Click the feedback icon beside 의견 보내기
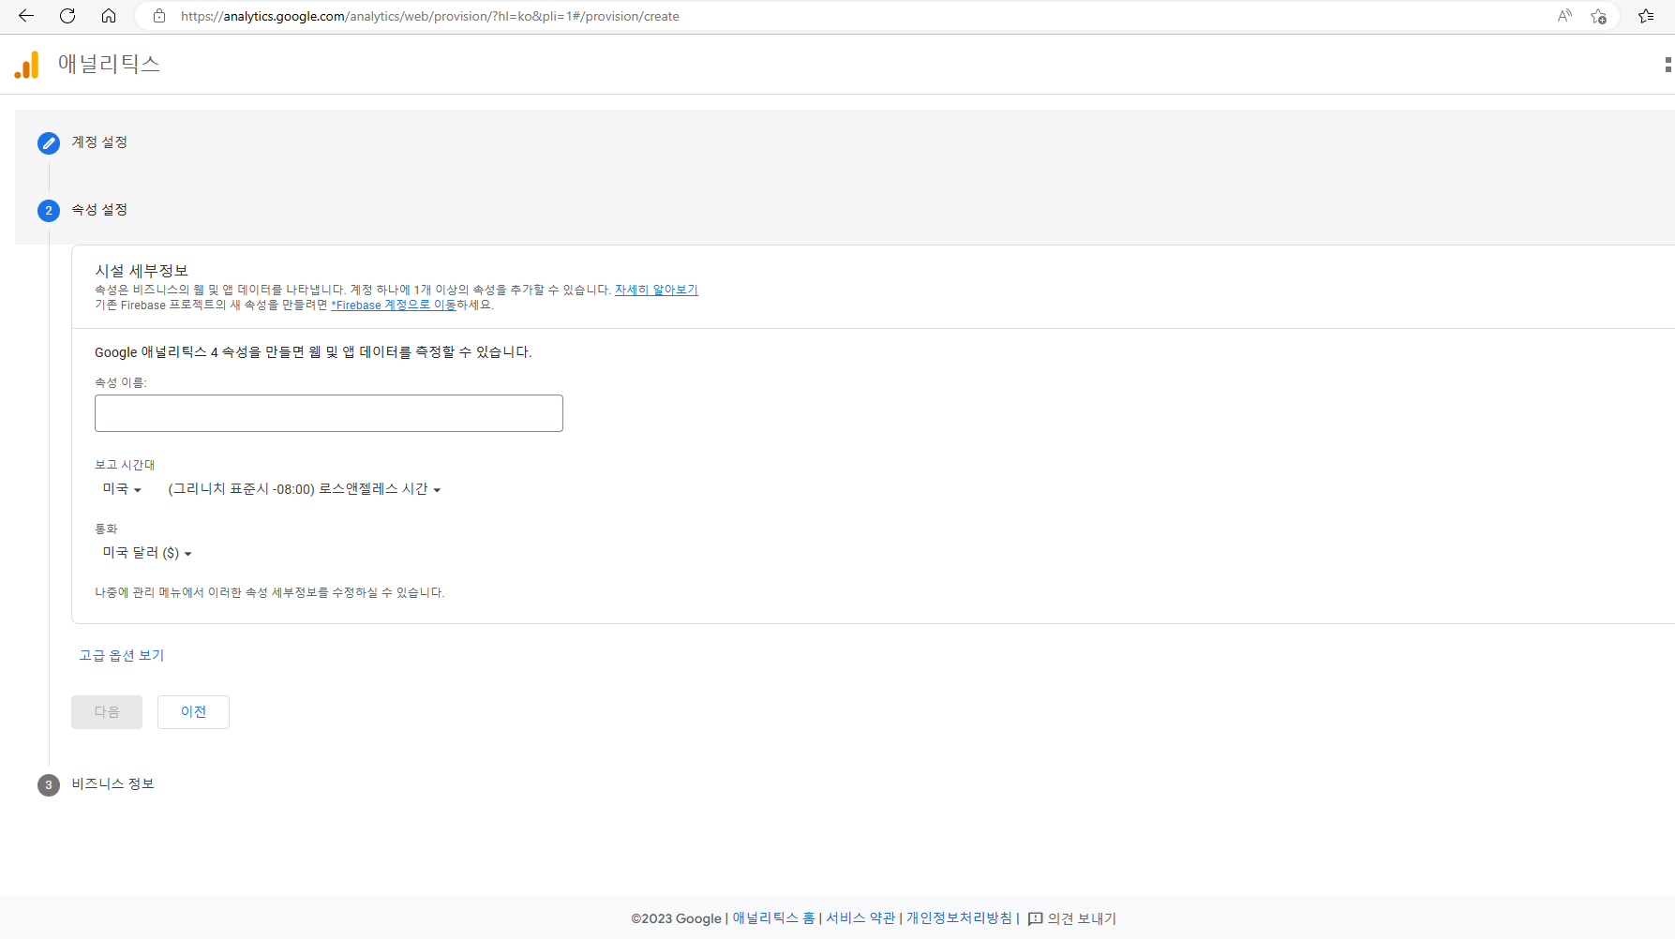Screen dimensions: 1675x939 pyautogui.click(x=1035, y=918)
